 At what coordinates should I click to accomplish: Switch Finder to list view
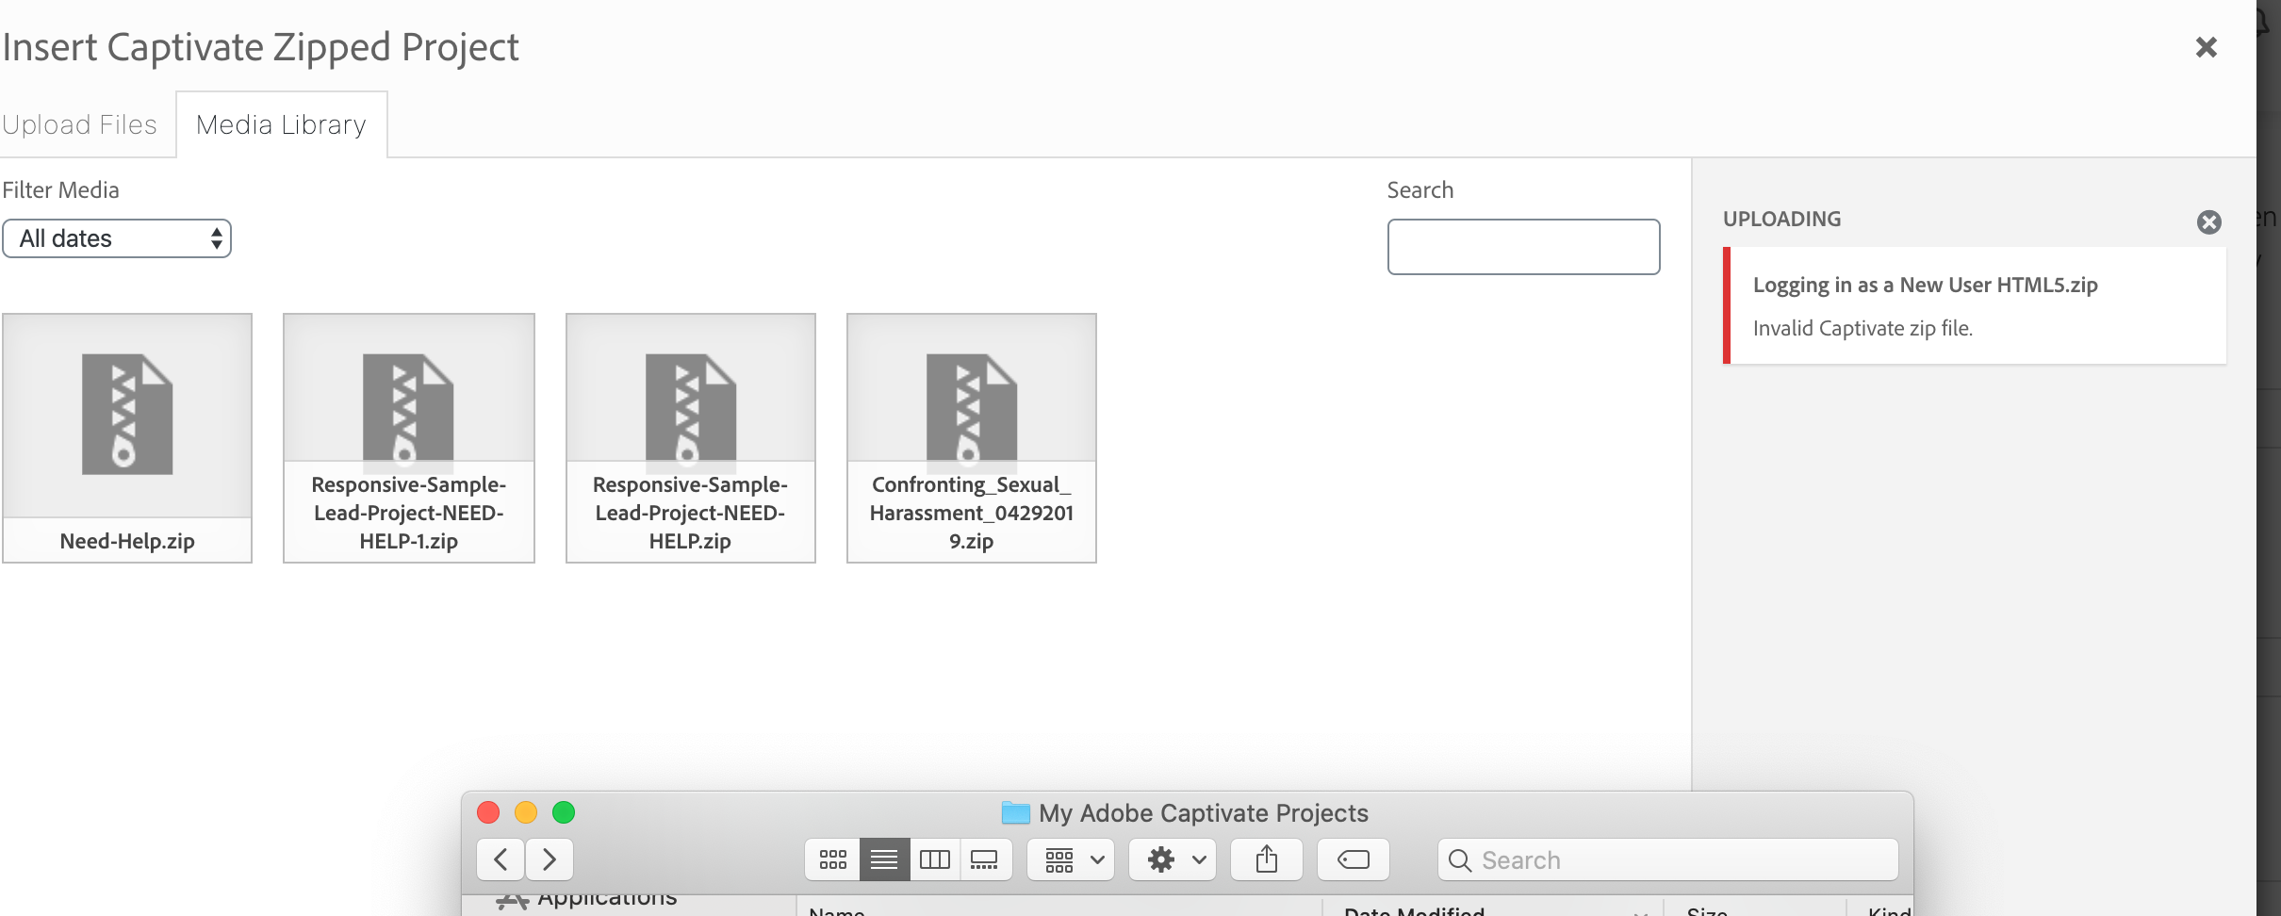point(884,859)
